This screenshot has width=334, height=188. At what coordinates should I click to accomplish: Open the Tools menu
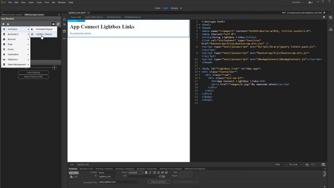[39, 2]
